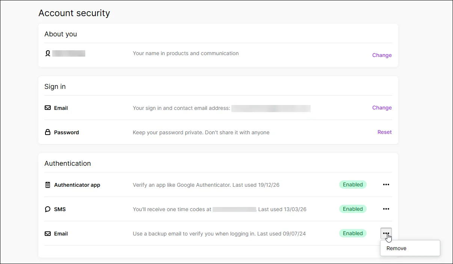Toggle the Enabled badge for SMS

pyautogui.click(x=353, y=209)
